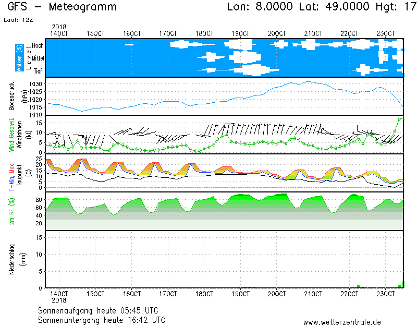
Task: Select the Taupunkt dew point label
Action: [x=19, y=174]
